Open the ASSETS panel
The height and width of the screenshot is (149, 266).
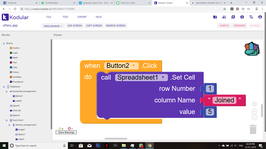tap(224, 26)
